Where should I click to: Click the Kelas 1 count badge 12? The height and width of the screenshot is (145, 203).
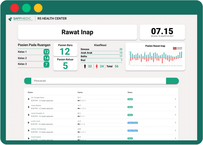(46, 52)
